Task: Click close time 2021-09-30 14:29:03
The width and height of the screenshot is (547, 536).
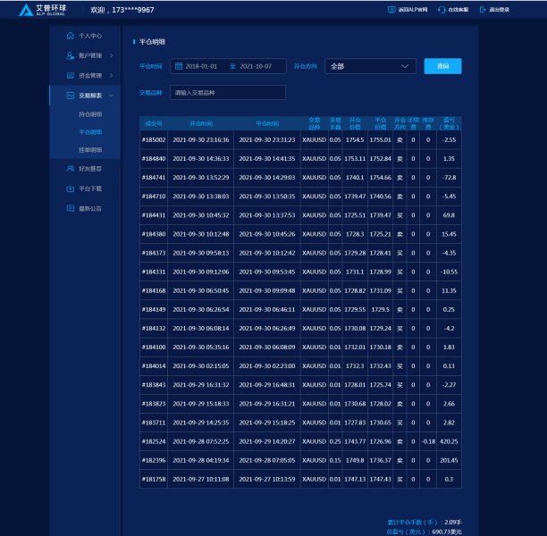Action: [x=267, y=178]
